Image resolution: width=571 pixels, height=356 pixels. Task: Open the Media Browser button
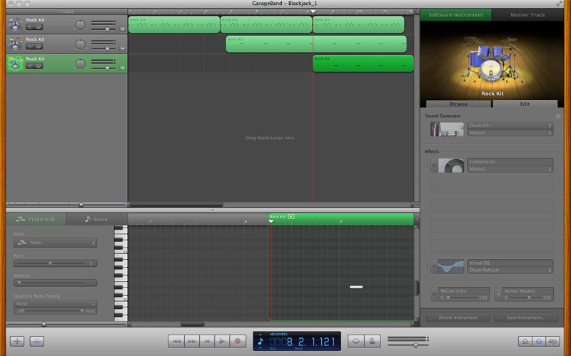(x=552, y=342)
